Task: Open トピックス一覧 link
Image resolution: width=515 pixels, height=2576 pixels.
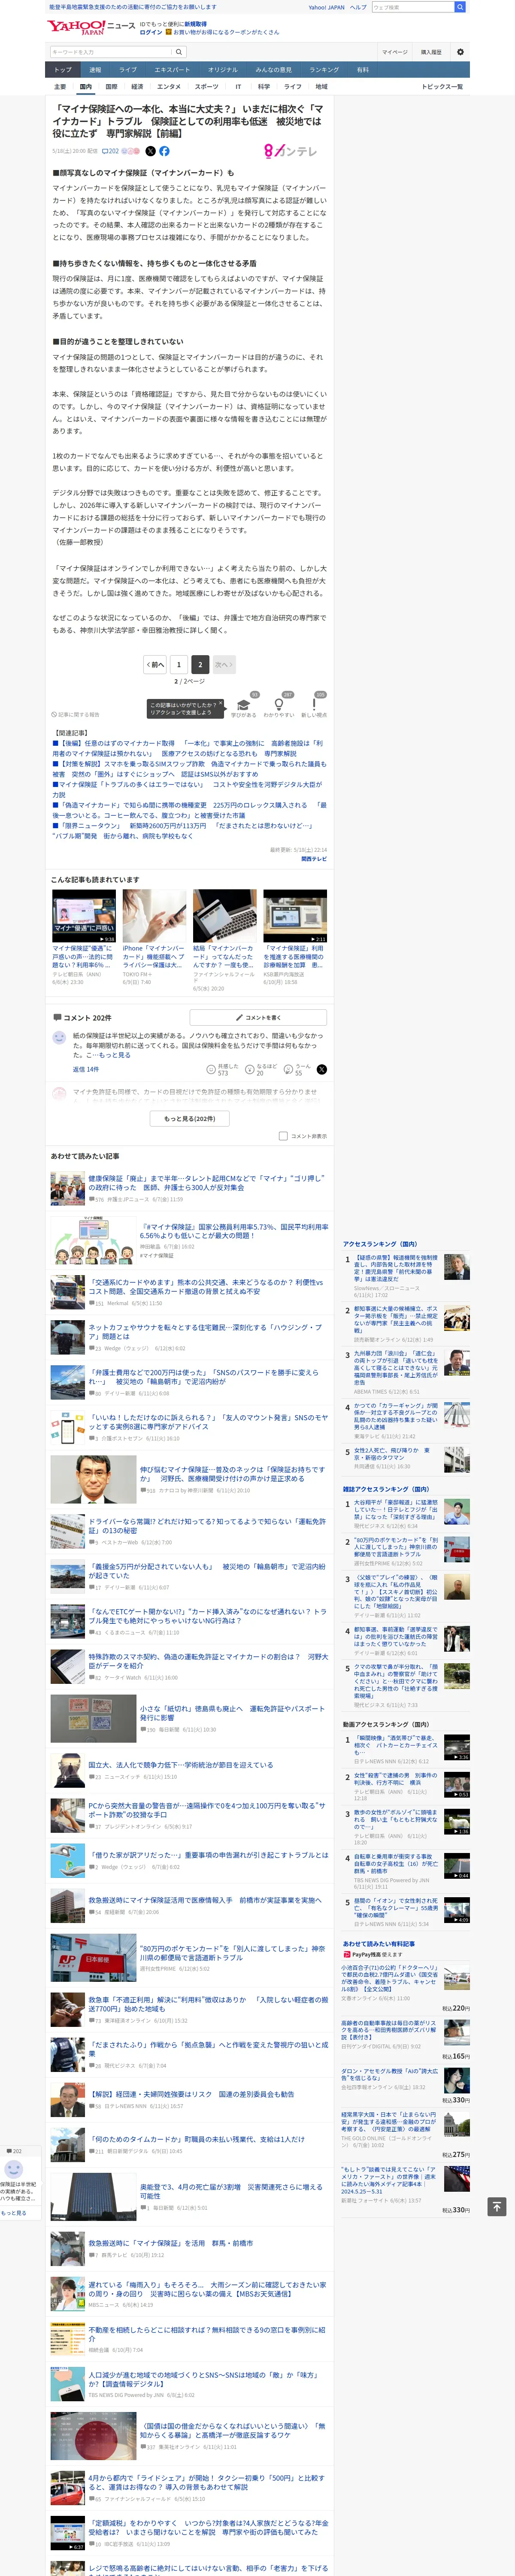Action: 442,87
